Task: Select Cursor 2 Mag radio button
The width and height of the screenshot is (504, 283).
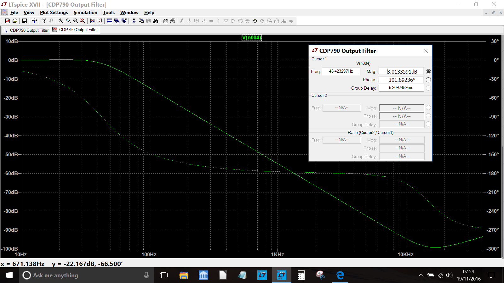Action: [x=428, y=108]
